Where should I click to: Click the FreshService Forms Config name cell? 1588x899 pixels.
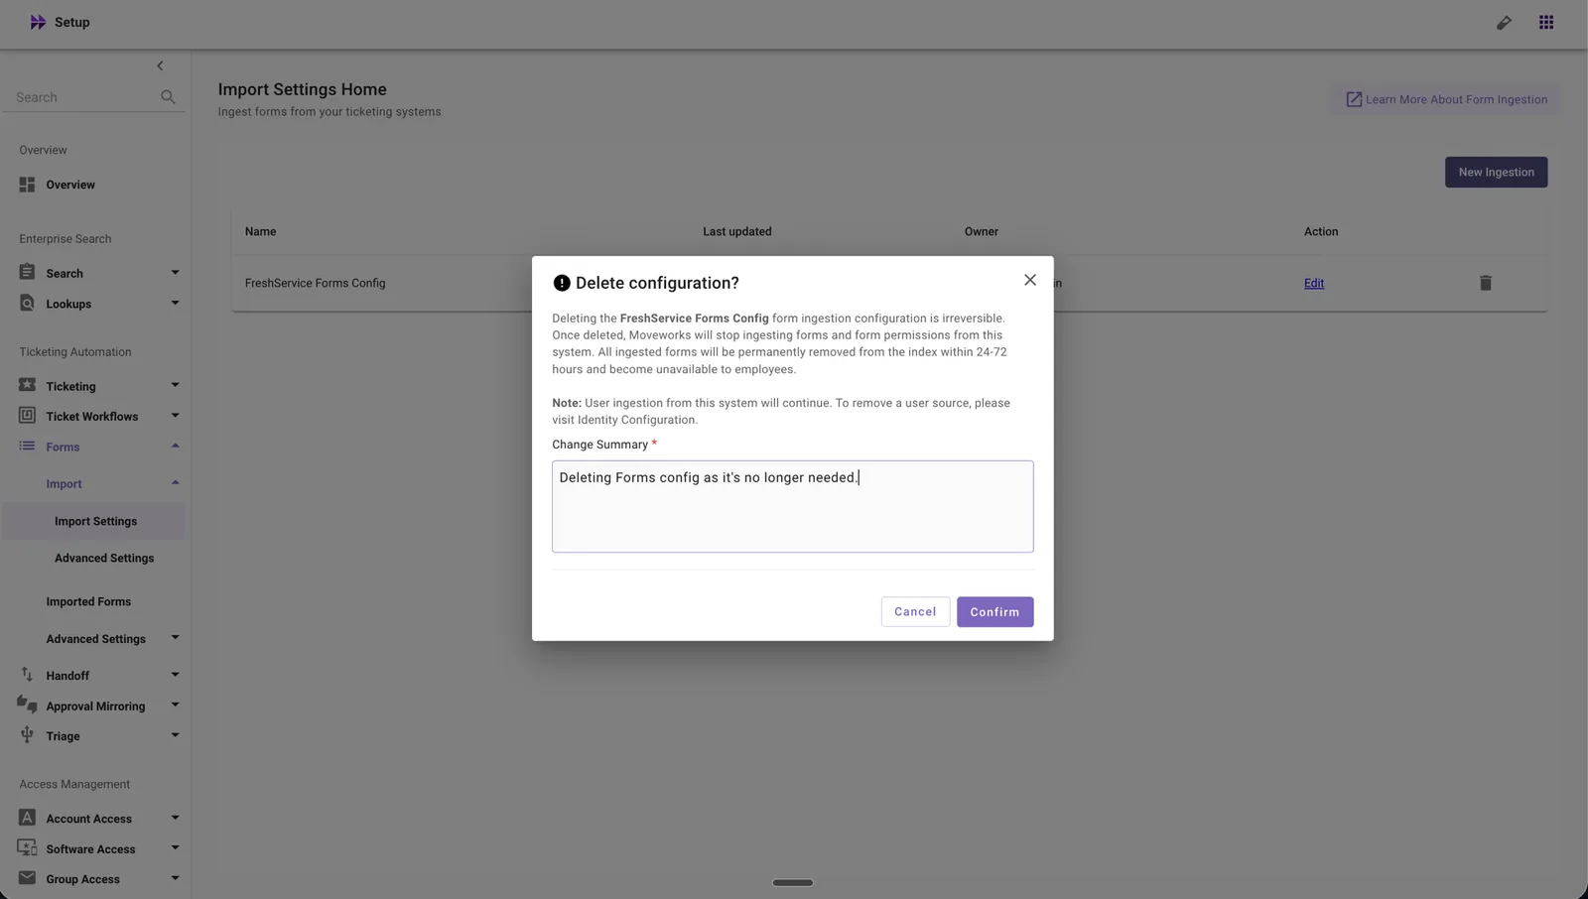click(315, 283)
